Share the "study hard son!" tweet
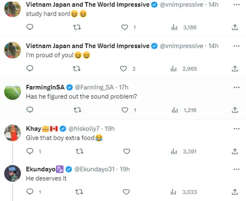This screenshot has width=246, height=201. coord(235,27)
